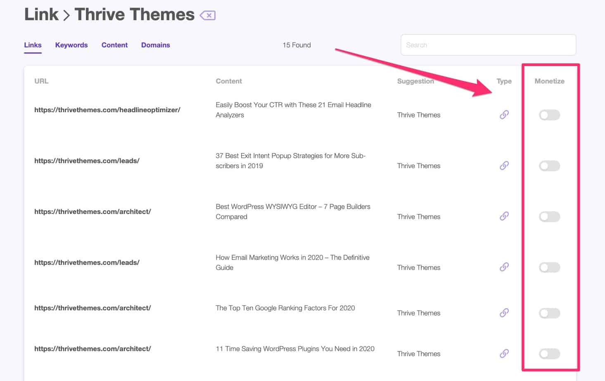Image resolution: width=605 pixels, height=381 pixels.
Task: Click into the Search input field
Action: click(488, 45)
